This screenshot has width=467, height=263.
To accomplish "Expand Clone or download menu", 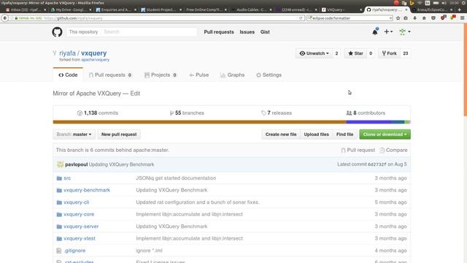I will [385, 134].
